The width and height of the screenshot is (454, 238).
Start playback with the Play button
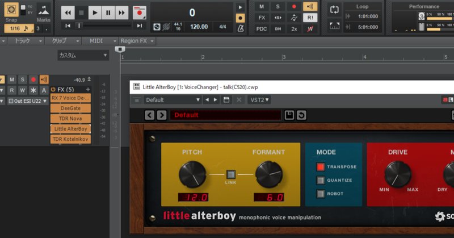(95, 12)
